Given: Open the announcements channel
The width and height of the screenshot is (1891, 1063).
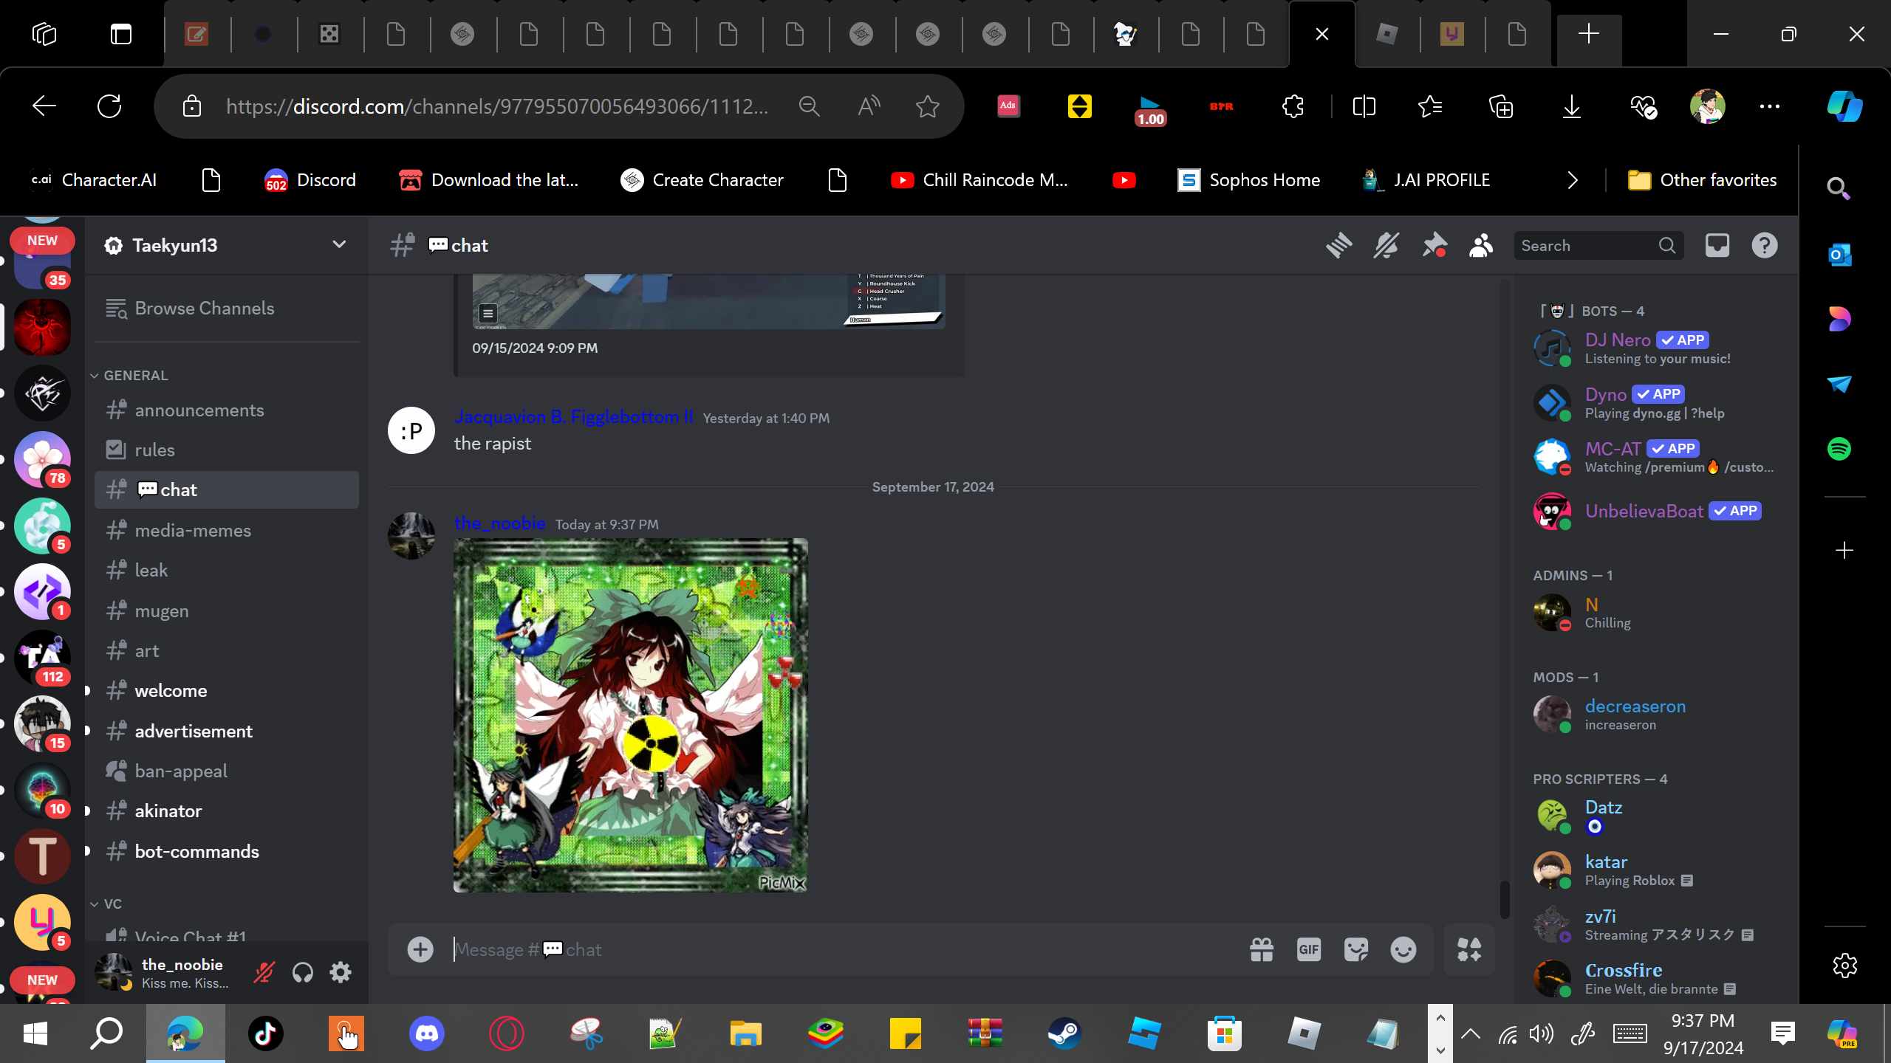Looking at the screenshot, I should tap(199, 410).
